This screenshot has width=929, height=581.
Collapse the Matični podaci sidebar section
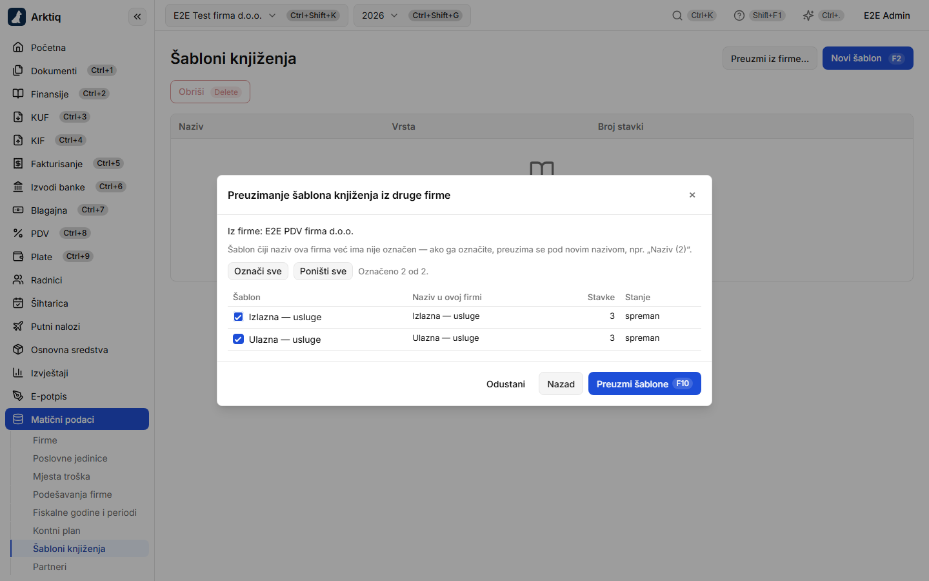tap(77, 419)
